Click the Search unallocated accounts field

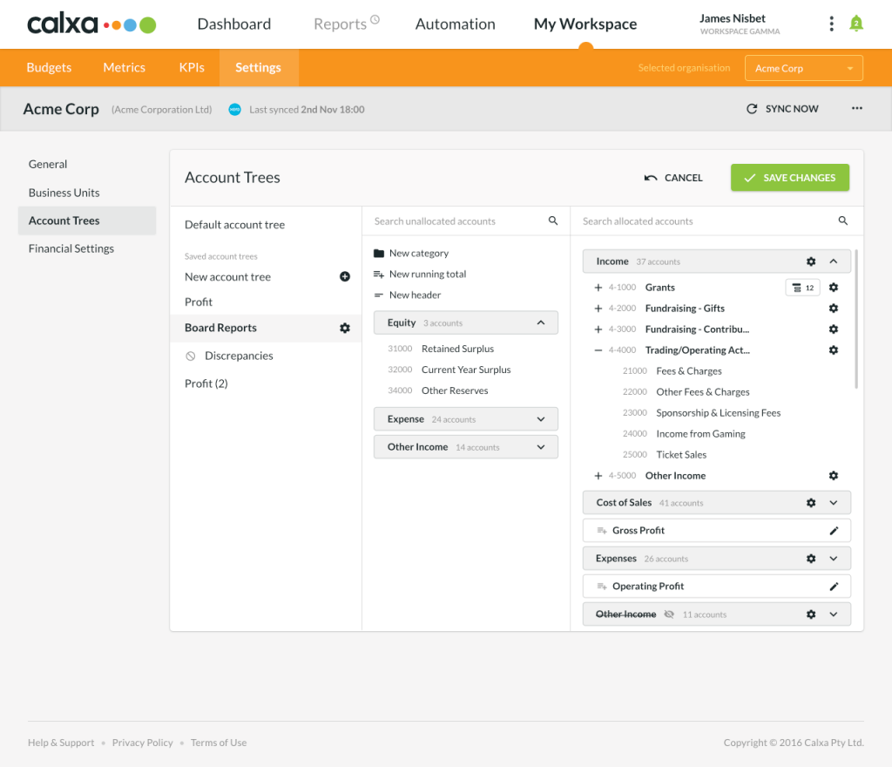pyautogui.click(x=466, y=221)
